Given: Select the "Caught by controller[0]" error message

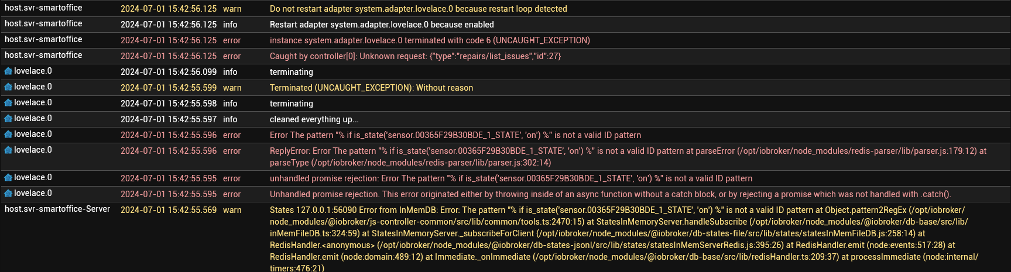Looking at the screenshot, I should [415, 56].
